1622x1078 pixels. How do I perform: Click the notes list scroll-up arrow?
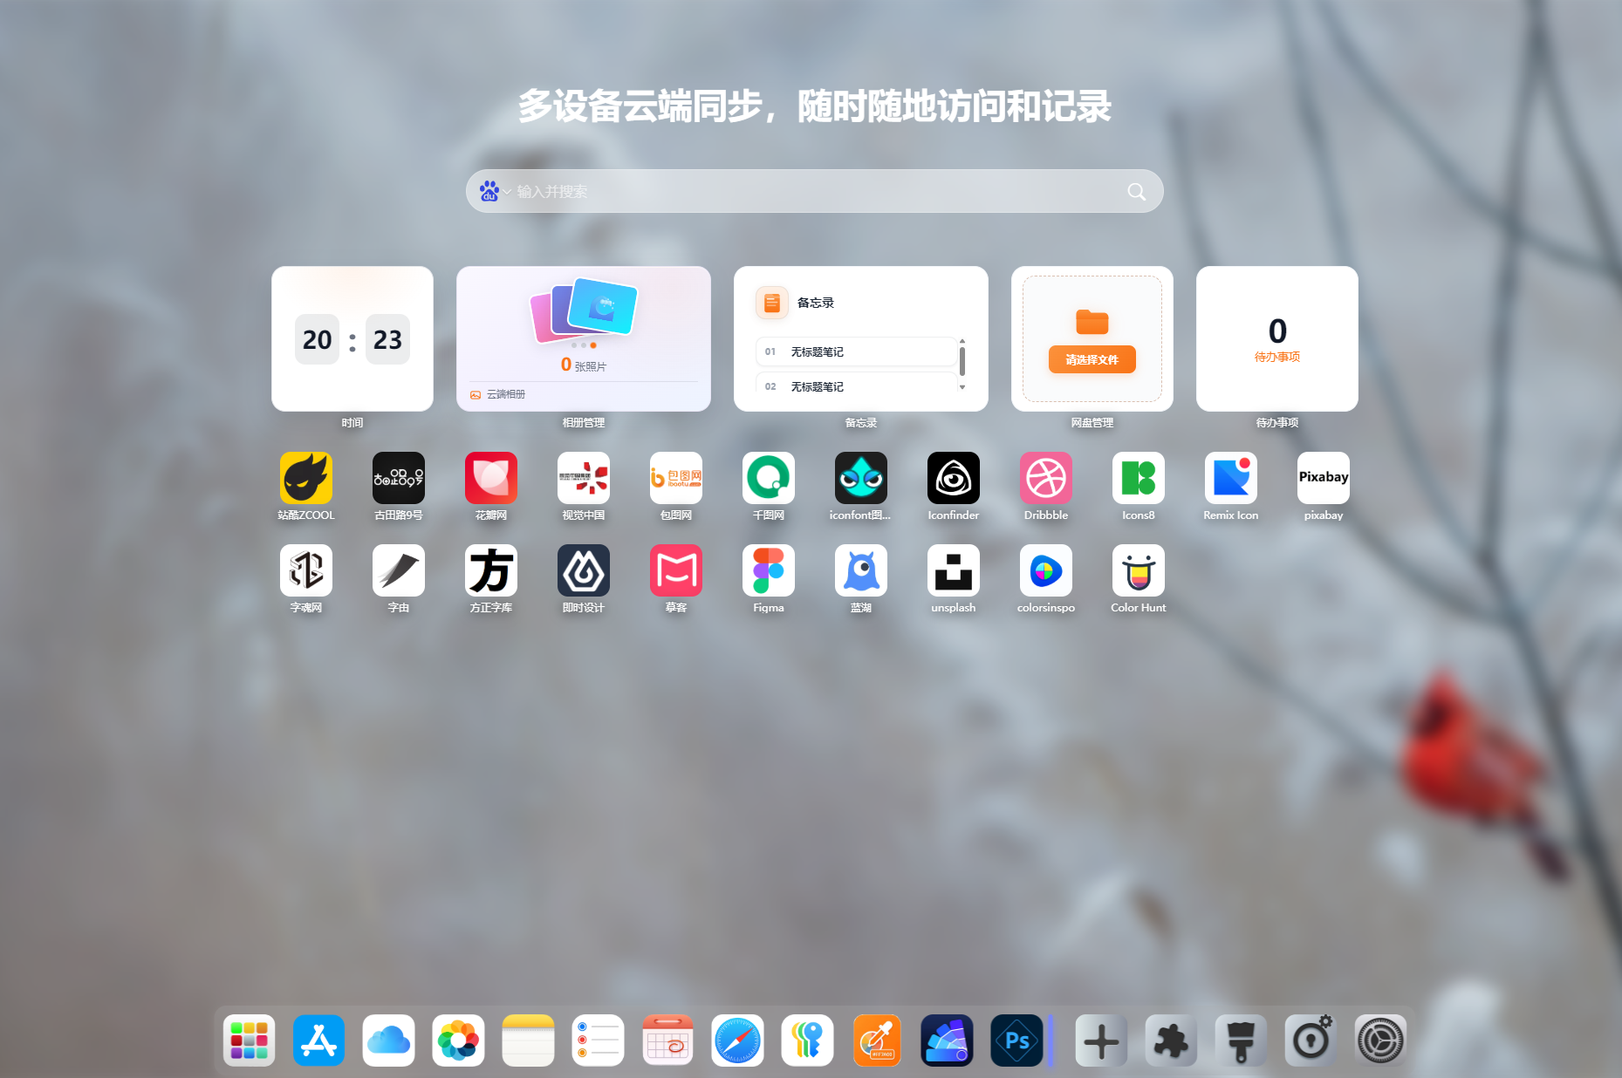tap(962, 341)
